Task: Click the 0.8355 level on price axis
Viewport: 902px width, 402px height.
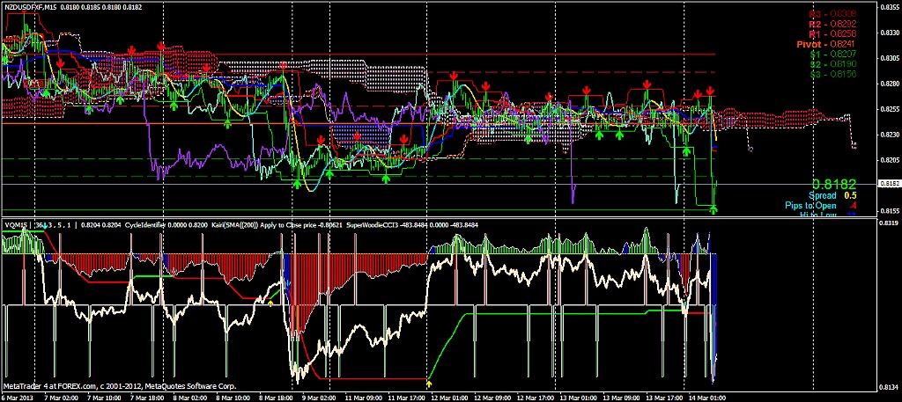Action: 890,8
